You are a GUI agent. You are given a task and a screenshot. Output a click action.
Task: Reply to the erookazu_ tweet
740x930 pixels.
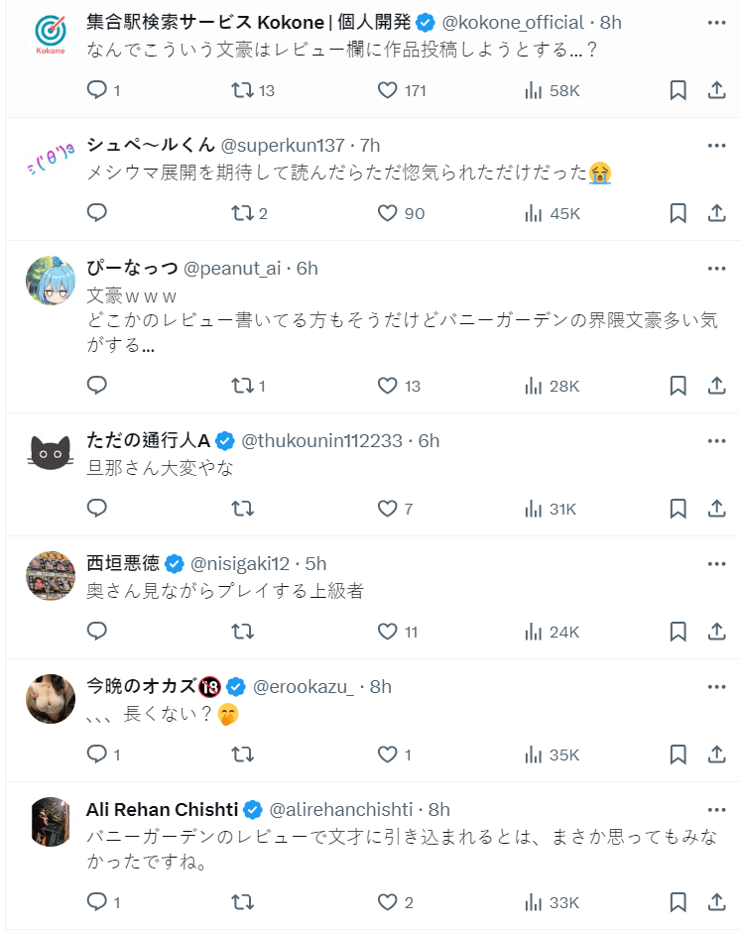[x=97, y=755]
